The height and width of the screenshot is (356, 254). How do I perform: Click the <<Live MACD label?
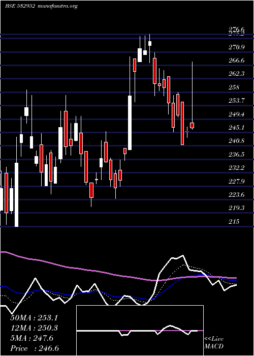click(214, 342)
